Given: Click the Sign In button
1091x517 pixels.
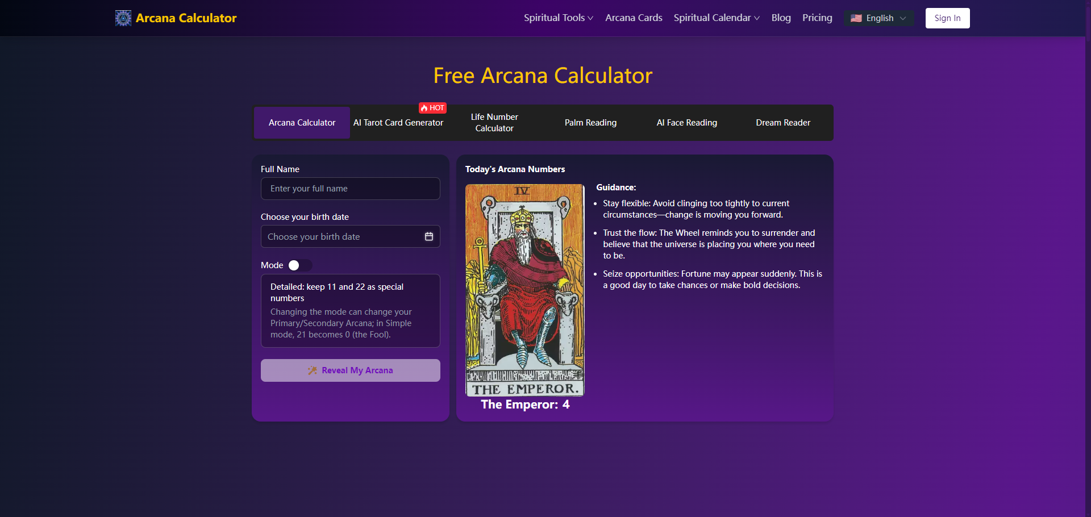Looking at the screenshot, I should pos(947,18).
